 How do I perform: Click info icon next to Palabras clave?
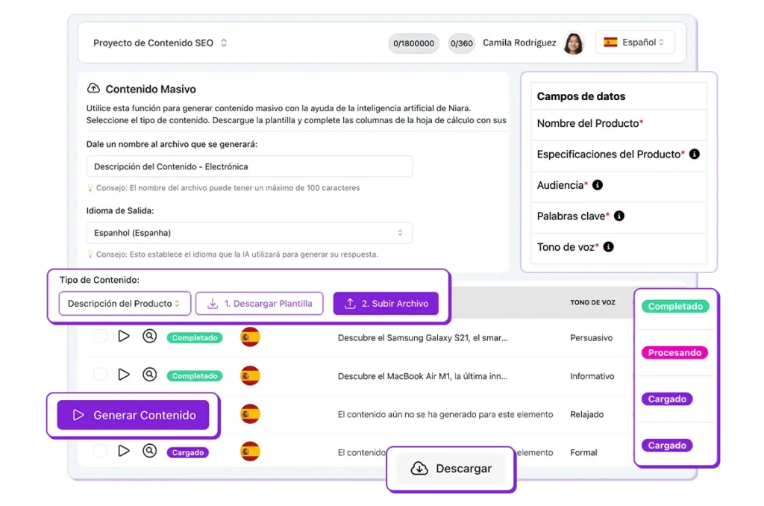[619, 216]
